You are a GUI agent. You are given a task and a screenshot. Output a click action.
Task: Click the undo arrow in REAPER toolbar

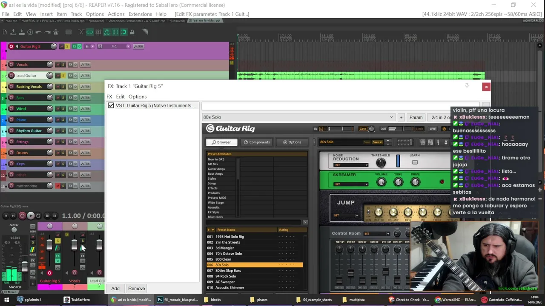38,32
